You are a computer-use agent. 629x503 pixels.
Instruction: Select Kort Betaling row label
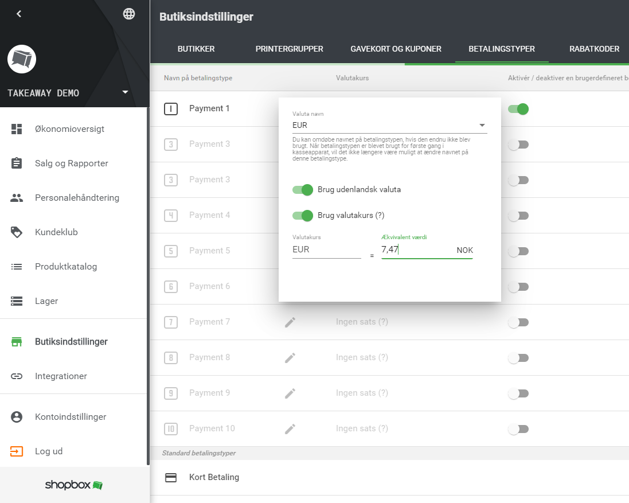click(214, 477)
